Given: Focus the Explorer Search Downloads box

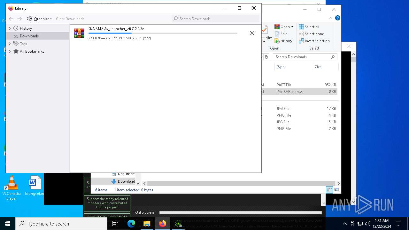Looking at the screenshot, I should tap(305, 57).
